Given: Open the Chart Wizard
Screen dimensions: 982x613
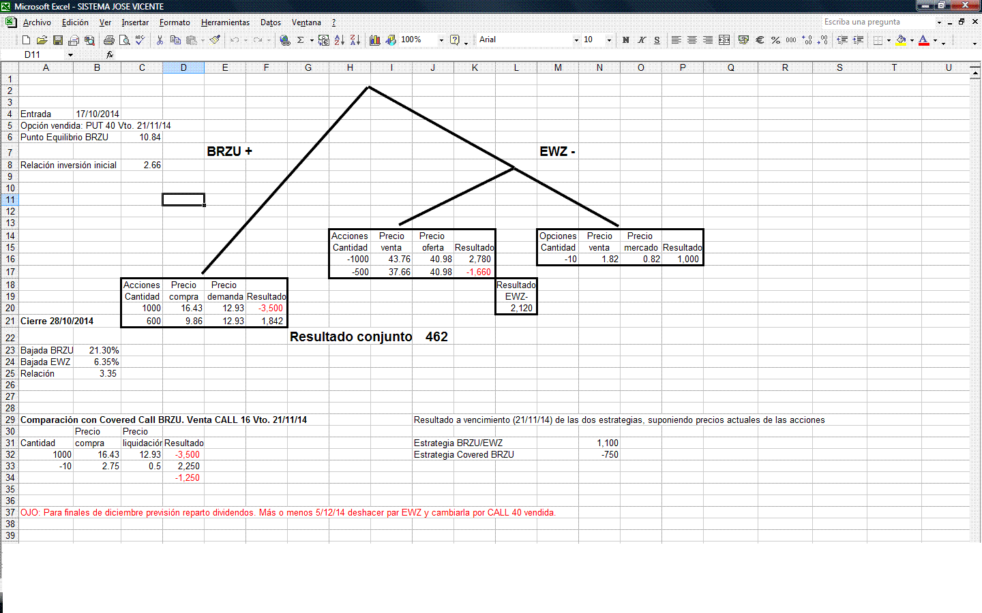Looking at the screenshot, I should point(375,40).
